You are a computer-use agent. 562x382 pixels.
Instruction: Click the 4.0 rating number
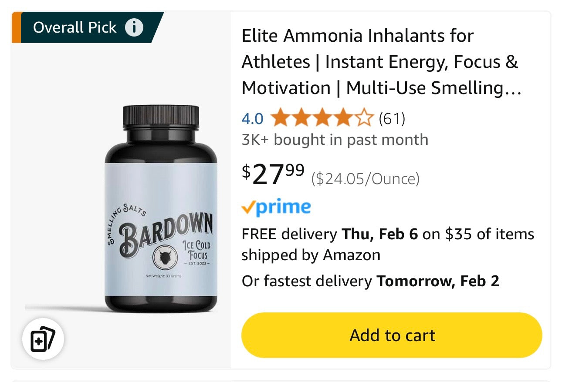click(253, 118)
